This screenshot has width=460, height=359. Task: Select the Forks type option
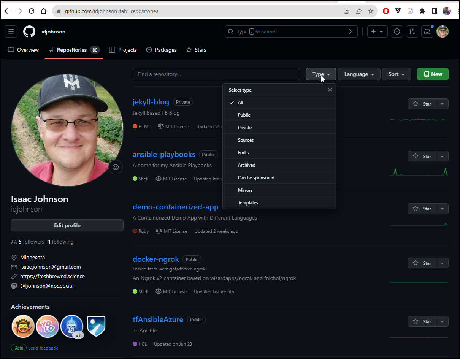click(x=279, y=153)
